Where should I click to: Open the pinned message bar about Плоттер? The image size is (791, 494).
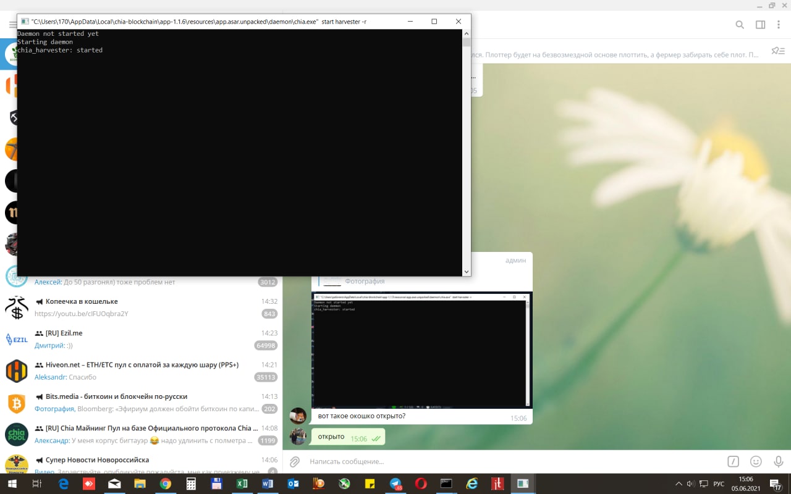coord(615,55)
